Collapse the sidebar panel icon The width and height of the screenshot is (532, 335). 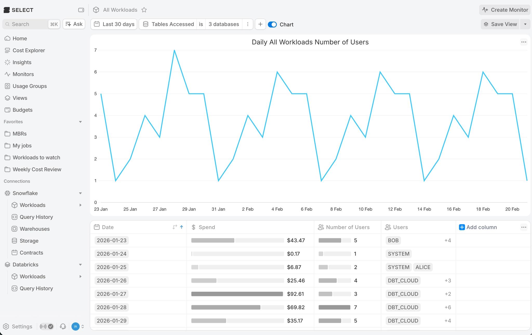(81, 10)
